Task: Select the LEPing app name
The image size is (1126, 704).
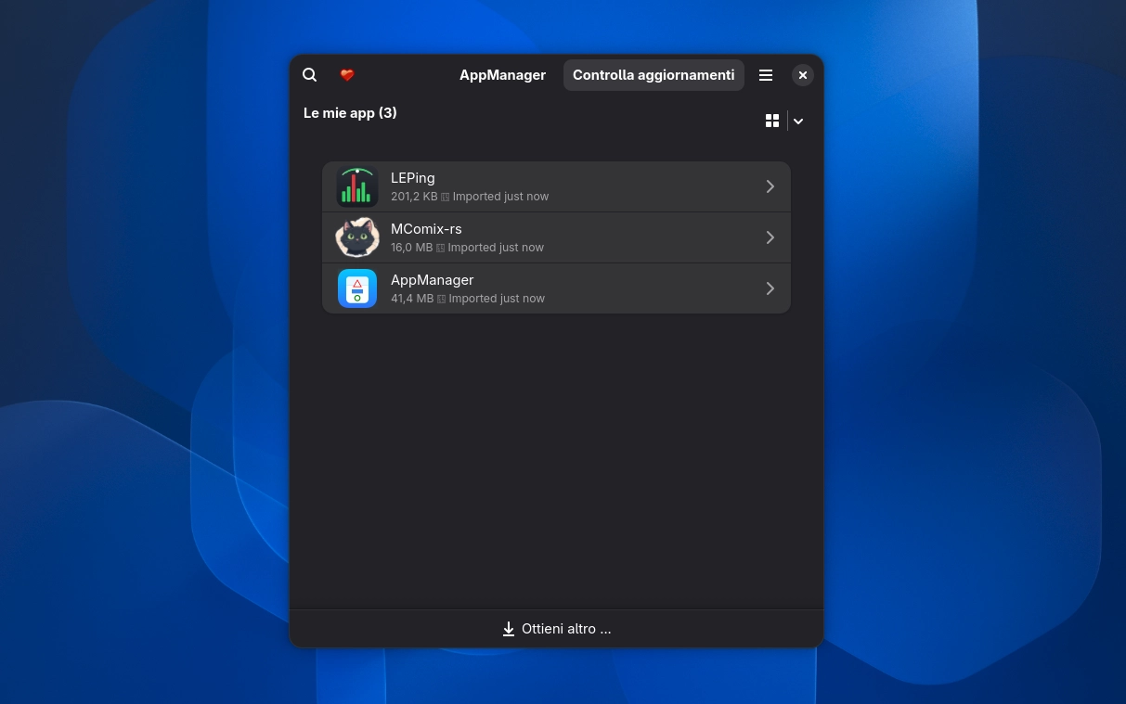Action: (x=413, y=178)
